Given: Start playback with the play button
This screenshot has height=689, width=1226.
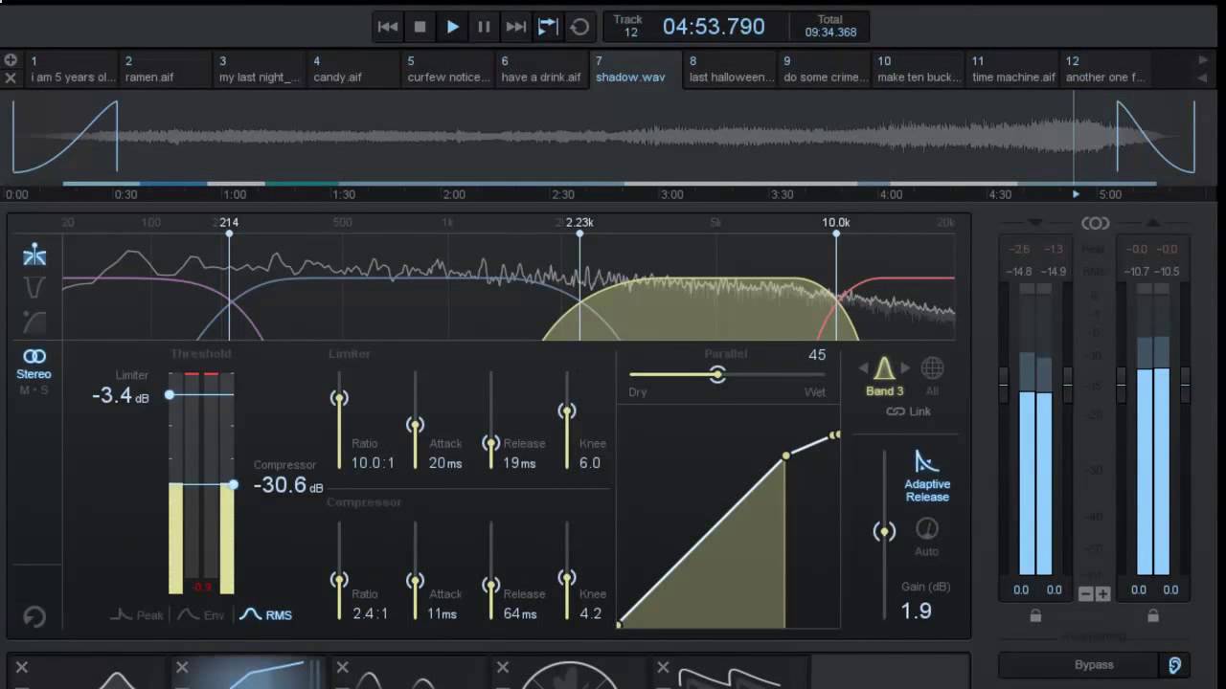Looking at the screenshot, I should [452, 27].
